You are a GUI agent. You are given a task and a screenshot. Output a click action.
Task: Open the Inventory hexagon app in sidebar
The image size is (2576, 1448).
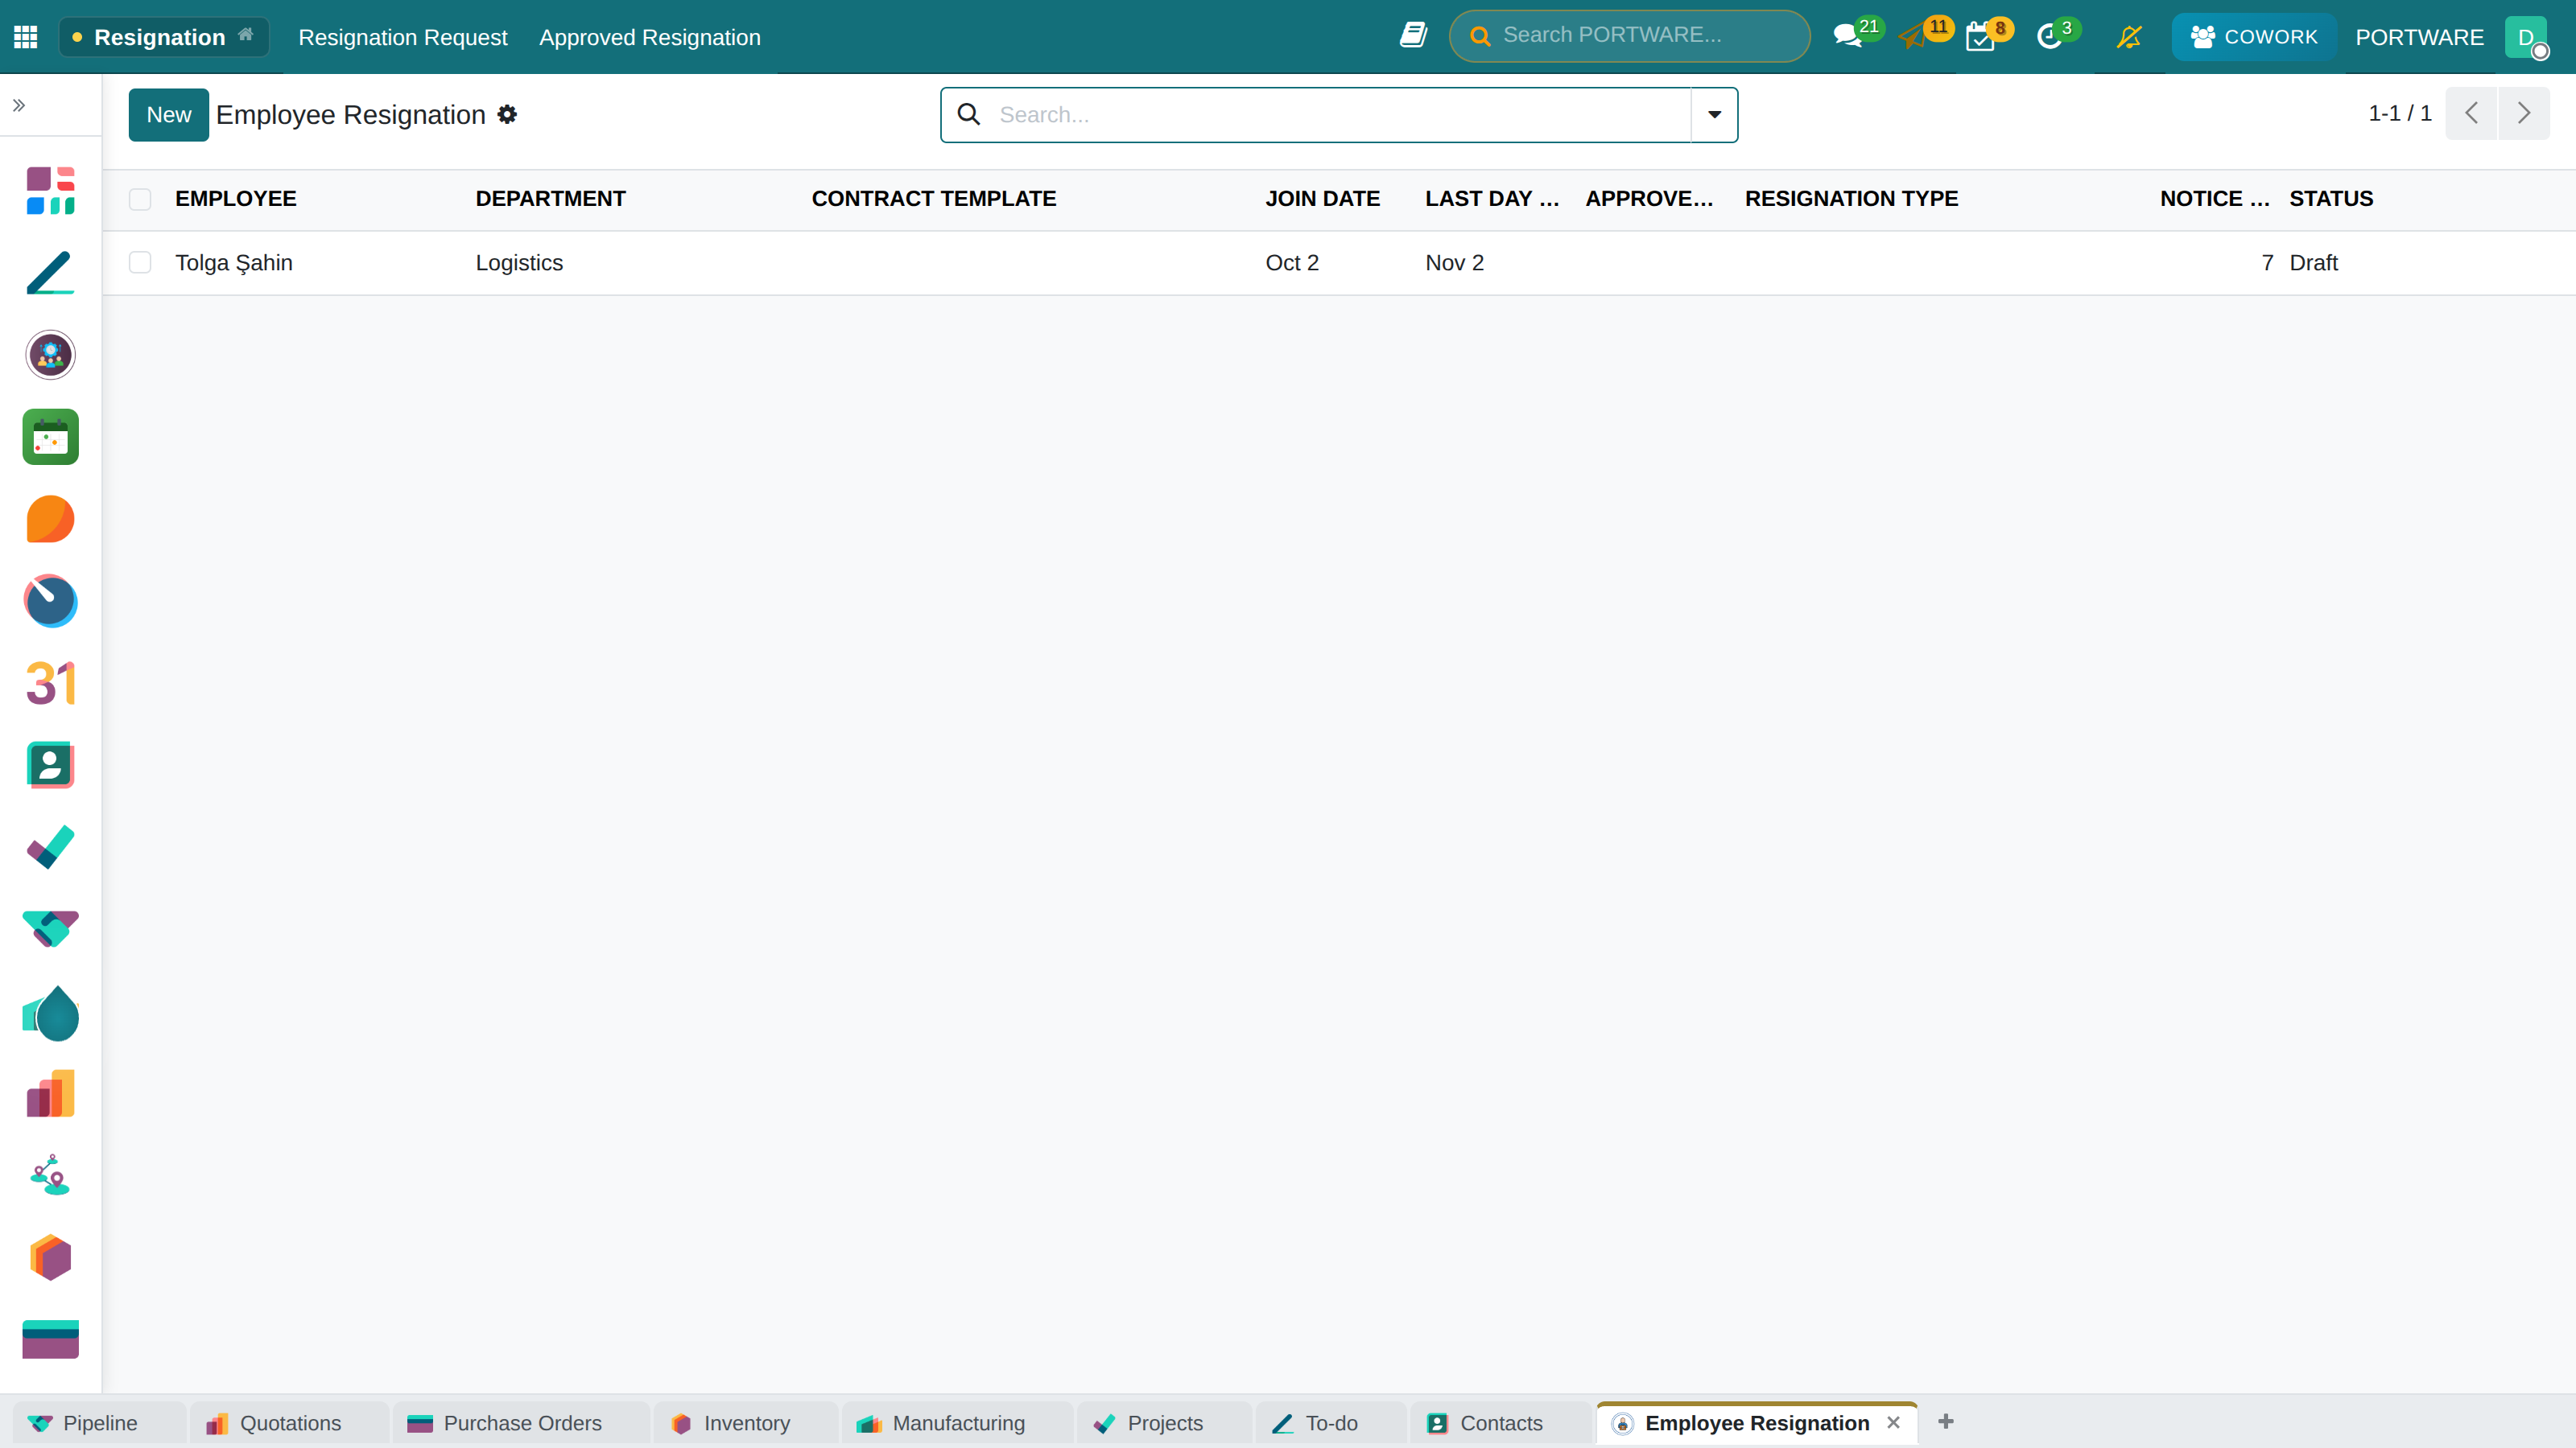[x=50, y=1257]
